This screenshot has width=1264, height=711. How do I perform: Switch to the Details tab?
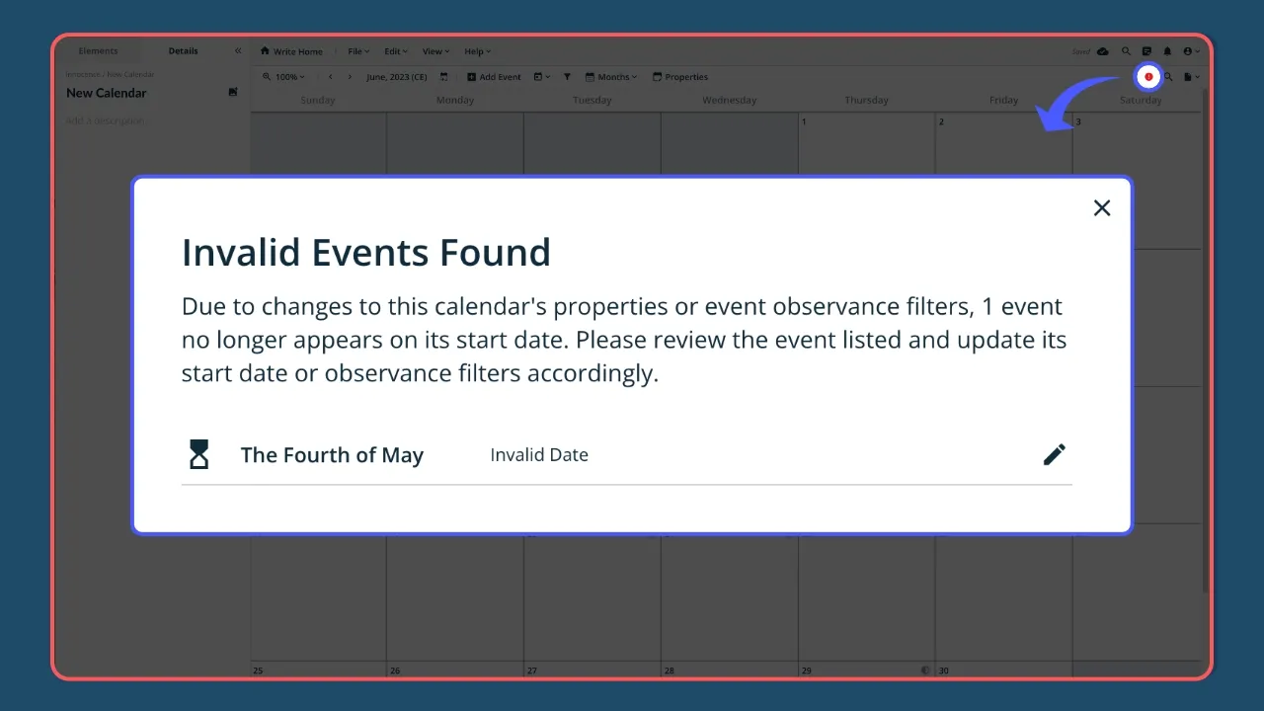pos(183,50)
